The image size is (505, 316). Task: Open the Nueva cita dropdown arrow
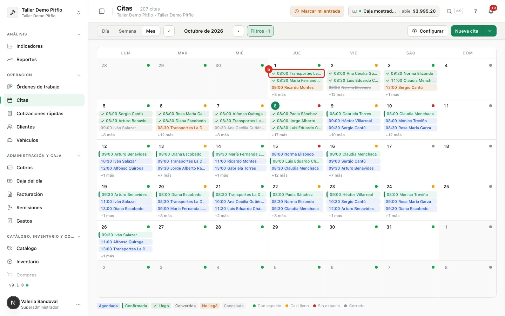click(490, 31)
